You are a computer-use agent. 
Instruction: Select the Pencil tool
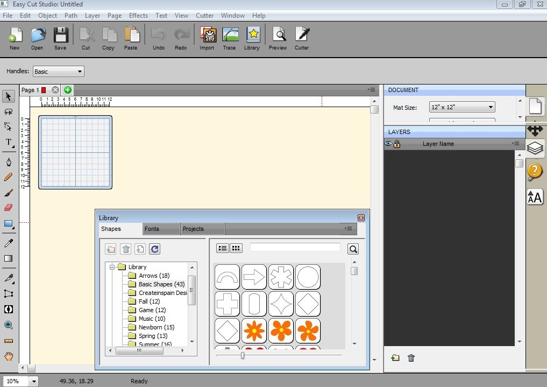point(9,177)
